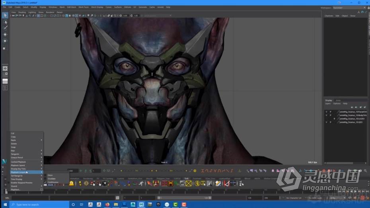
Task: Click the circled human figure shelf icon
Action: pos(197,183)
